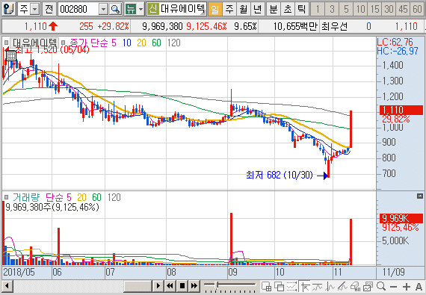Click the playback speed slider handle
426x295 pixels.
tap(217, 285)
